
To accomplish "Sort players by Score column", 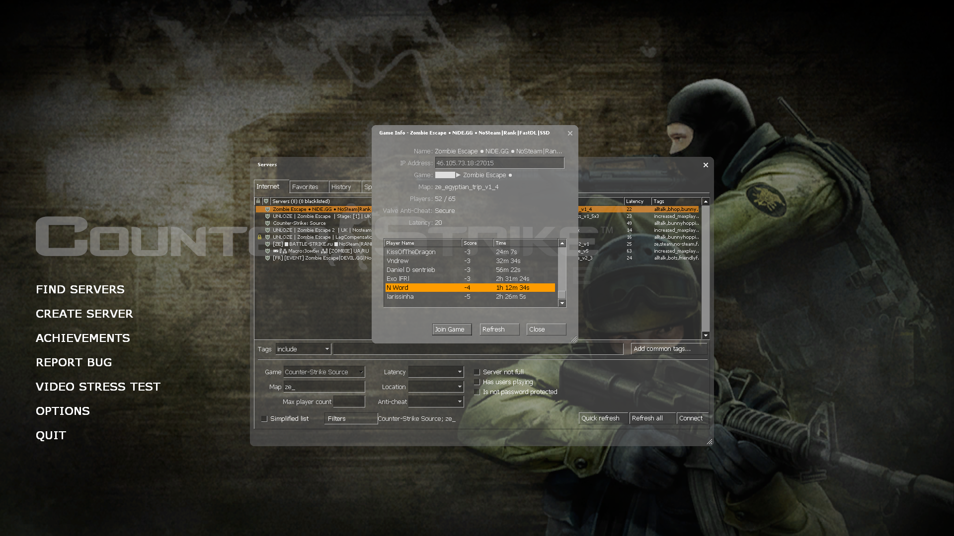I will [x=477, y=243].
